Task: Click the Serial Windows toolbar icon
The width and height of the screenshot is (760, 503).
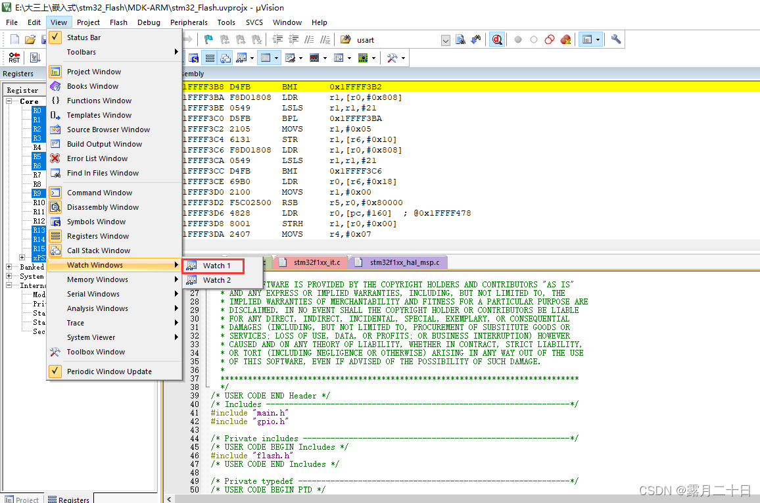Action: 291,58
